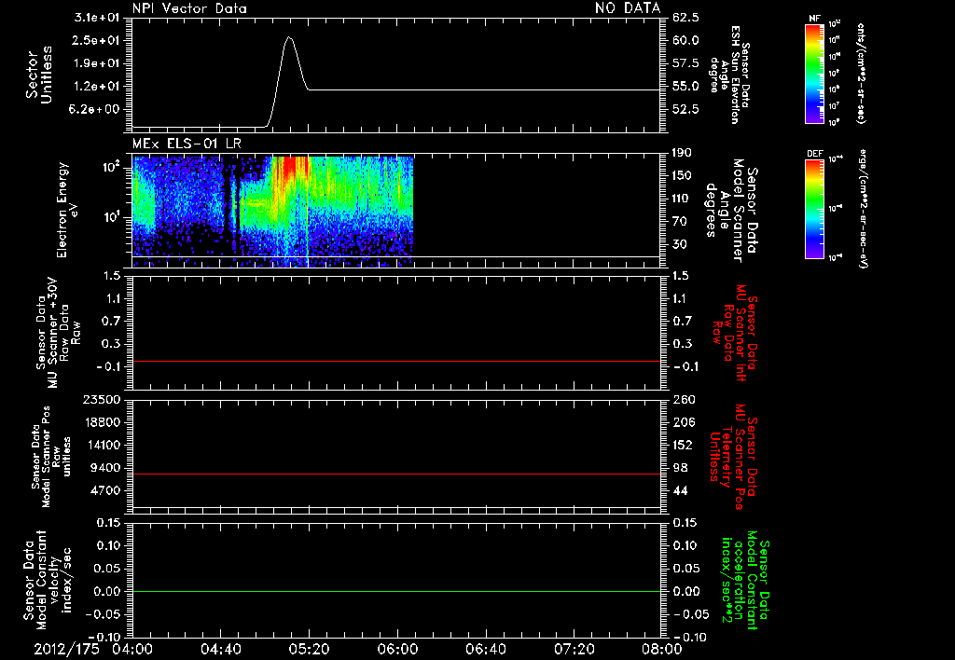
Task: Click the 'Electron Energy eV' axis label
Action: [67, 210]
